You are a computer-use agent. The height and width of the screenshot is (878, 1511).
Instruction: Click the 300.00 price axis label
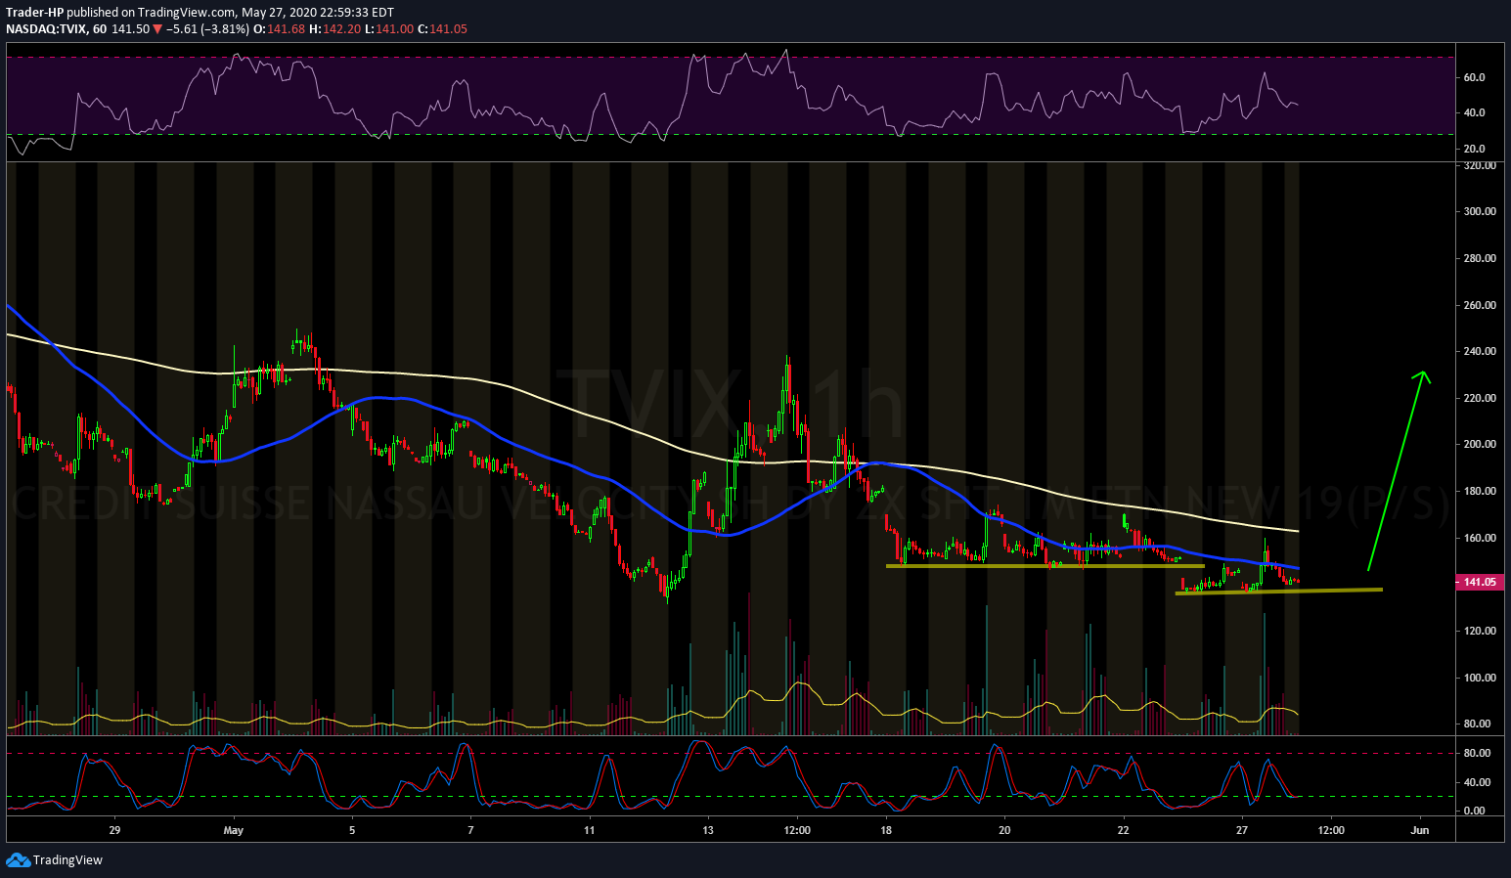click(1480, 211)
